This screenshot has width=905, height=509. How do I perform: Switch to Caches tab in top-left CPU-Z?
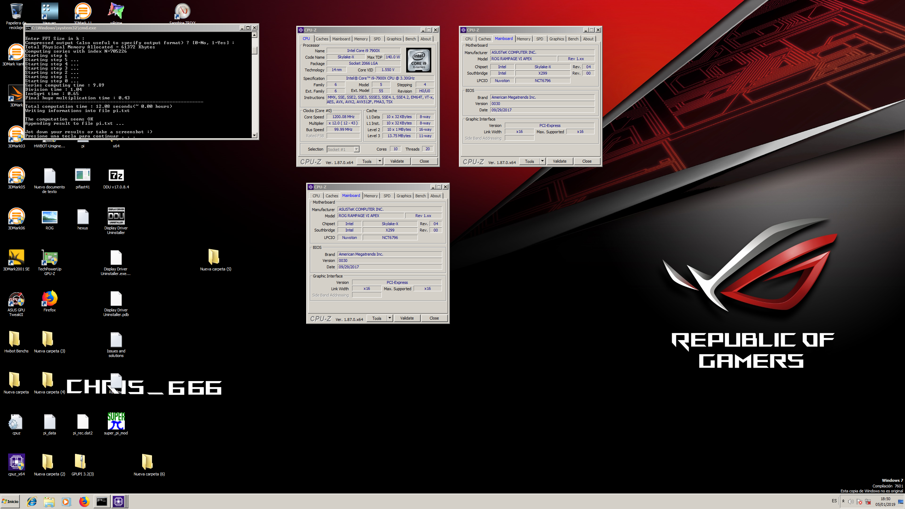point(322,39)
